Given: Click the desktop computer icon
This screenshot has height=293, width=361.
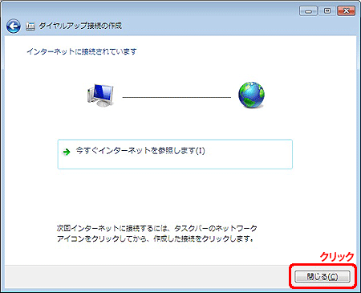Looking at the screenshot, I should pos(100,96).
